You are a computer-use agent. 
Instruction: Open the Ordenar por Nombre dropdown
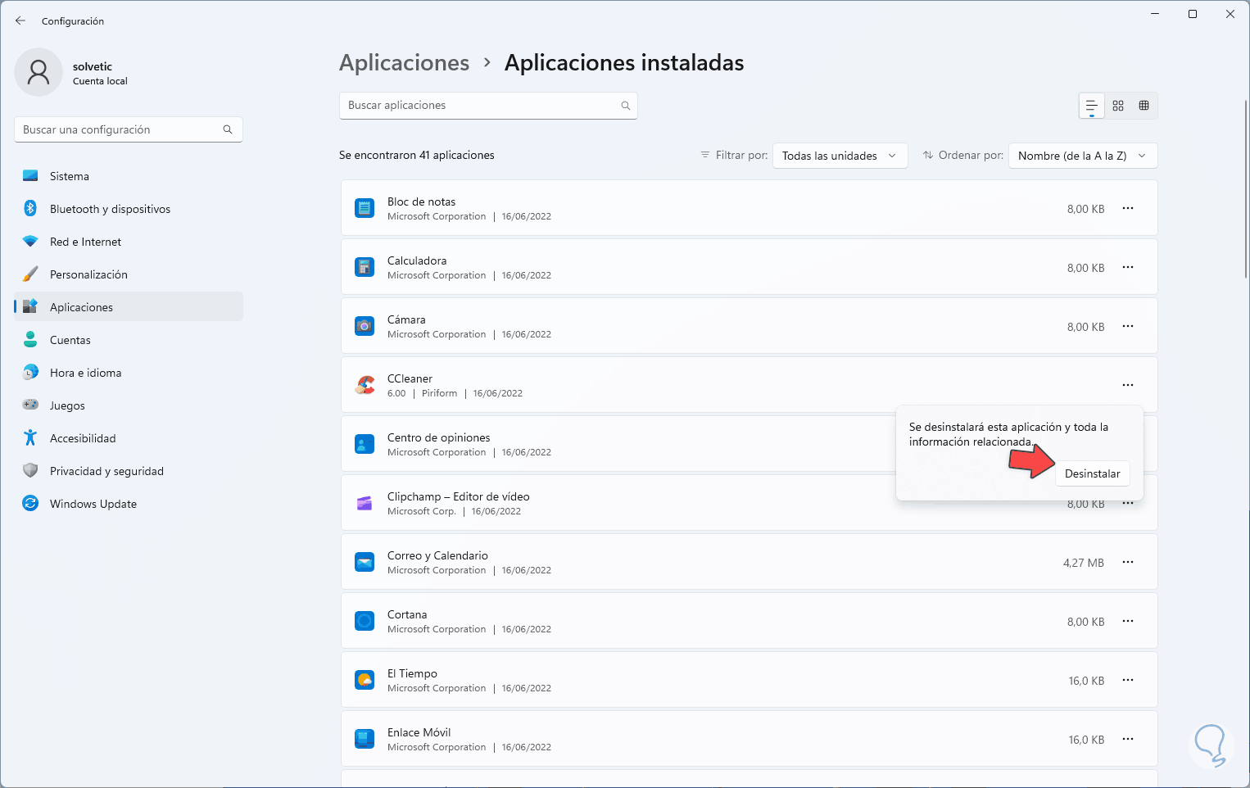(1082, 156)
